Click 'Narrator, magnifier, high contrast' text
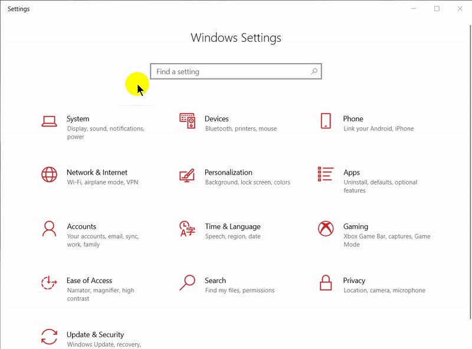 100,294
